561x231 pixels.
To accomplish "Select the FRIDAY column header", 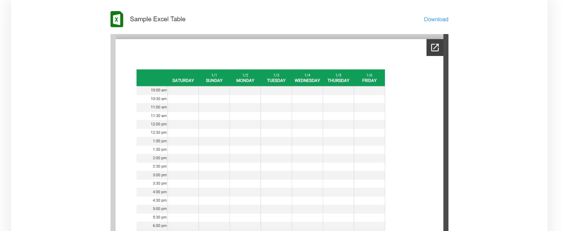I will [x=369, y=81].
